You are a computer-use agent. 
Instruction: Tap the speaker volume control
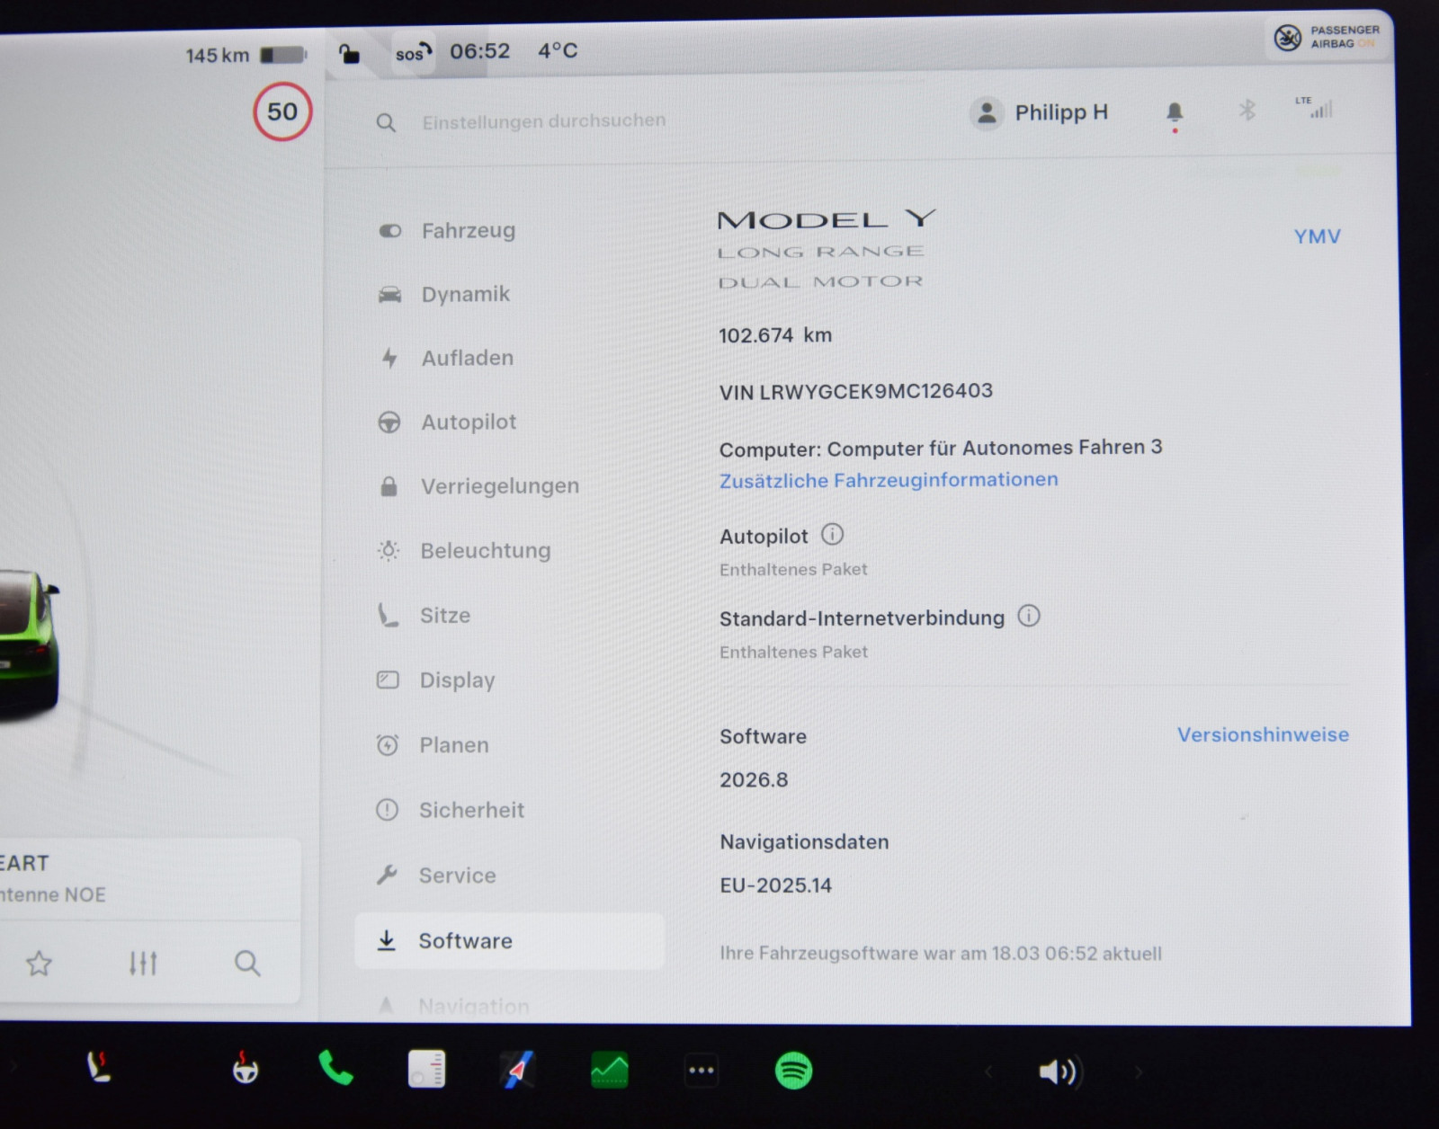click(1058, 1071)
